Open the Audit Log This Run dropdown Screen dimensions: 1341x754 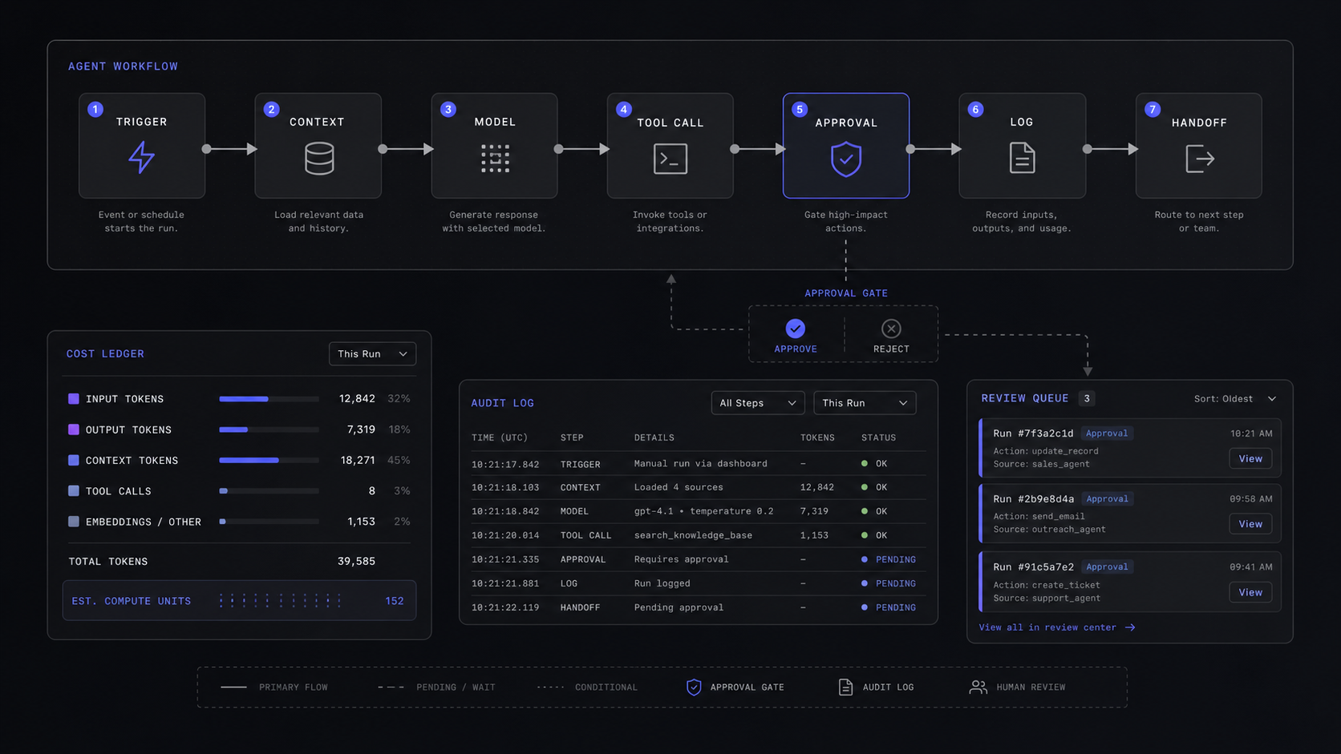(865, 403)
